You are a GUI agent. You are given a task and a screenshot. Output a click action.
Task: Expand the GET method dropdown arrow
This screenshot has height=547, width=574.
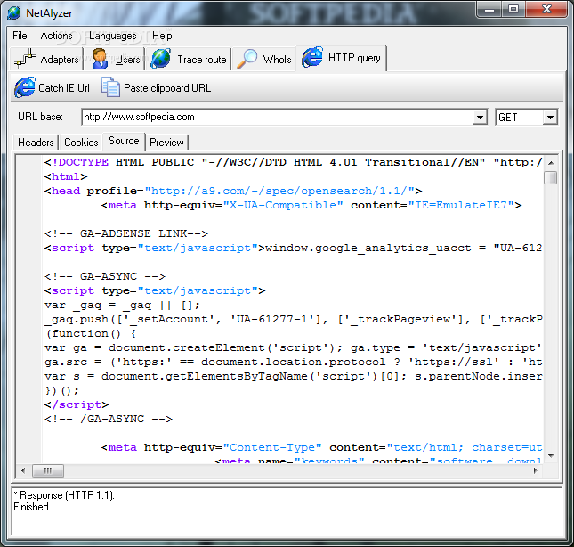point(550,118)
